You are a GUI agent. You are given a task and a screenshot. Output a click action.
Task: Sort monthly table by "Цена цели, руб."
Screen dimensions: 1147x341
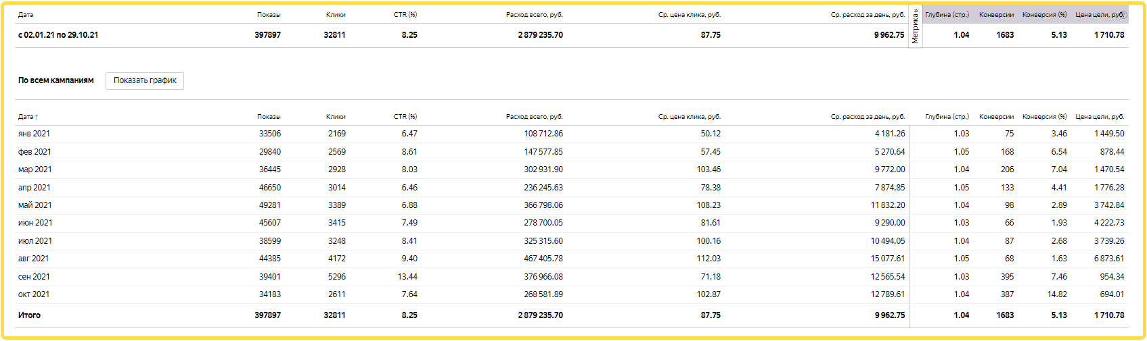[1100, 117]
